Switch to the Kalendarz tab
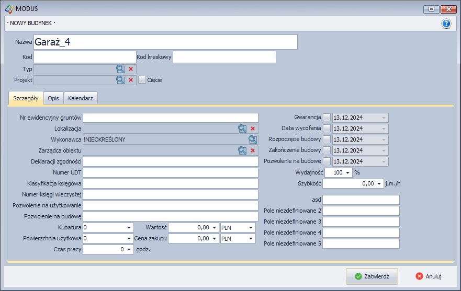This screenshot has width=461, height=291. coord(81,98)
